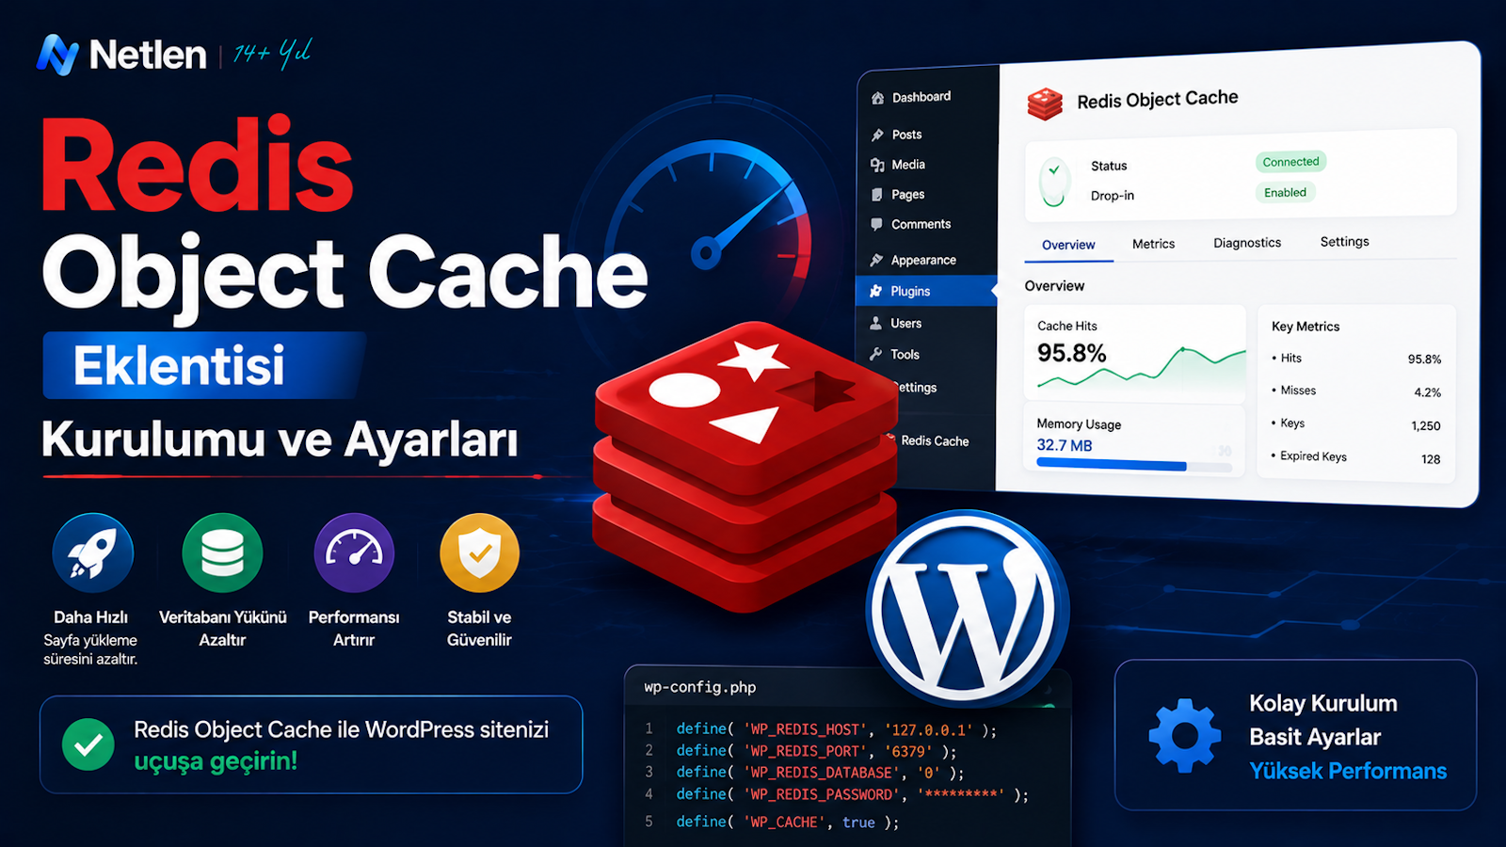Open the Settings tab
This screenshot has height=847, width=1506.
click(x=1344, y=242)
